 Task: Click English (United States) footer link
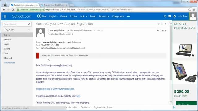(x=103, y=107)
